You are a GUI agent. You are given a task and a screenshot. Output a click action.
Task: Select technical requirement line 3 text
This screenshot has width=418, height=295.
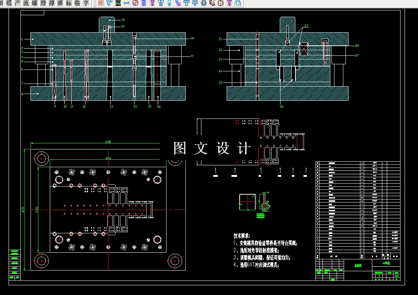click(x=262, y=258)
